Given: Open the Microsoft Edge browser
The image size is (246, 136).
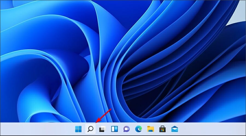Looking at the screenshot, I should 138,129.
